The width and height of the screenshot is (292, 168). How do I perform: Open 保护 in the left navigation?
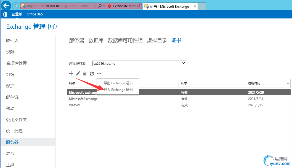pyautogui.click(x=10, y=86)
